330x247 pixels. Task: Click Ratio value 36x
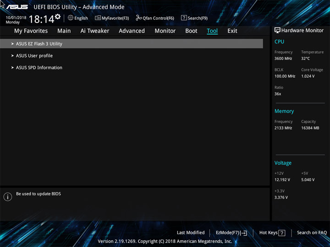tap(278, 94)
